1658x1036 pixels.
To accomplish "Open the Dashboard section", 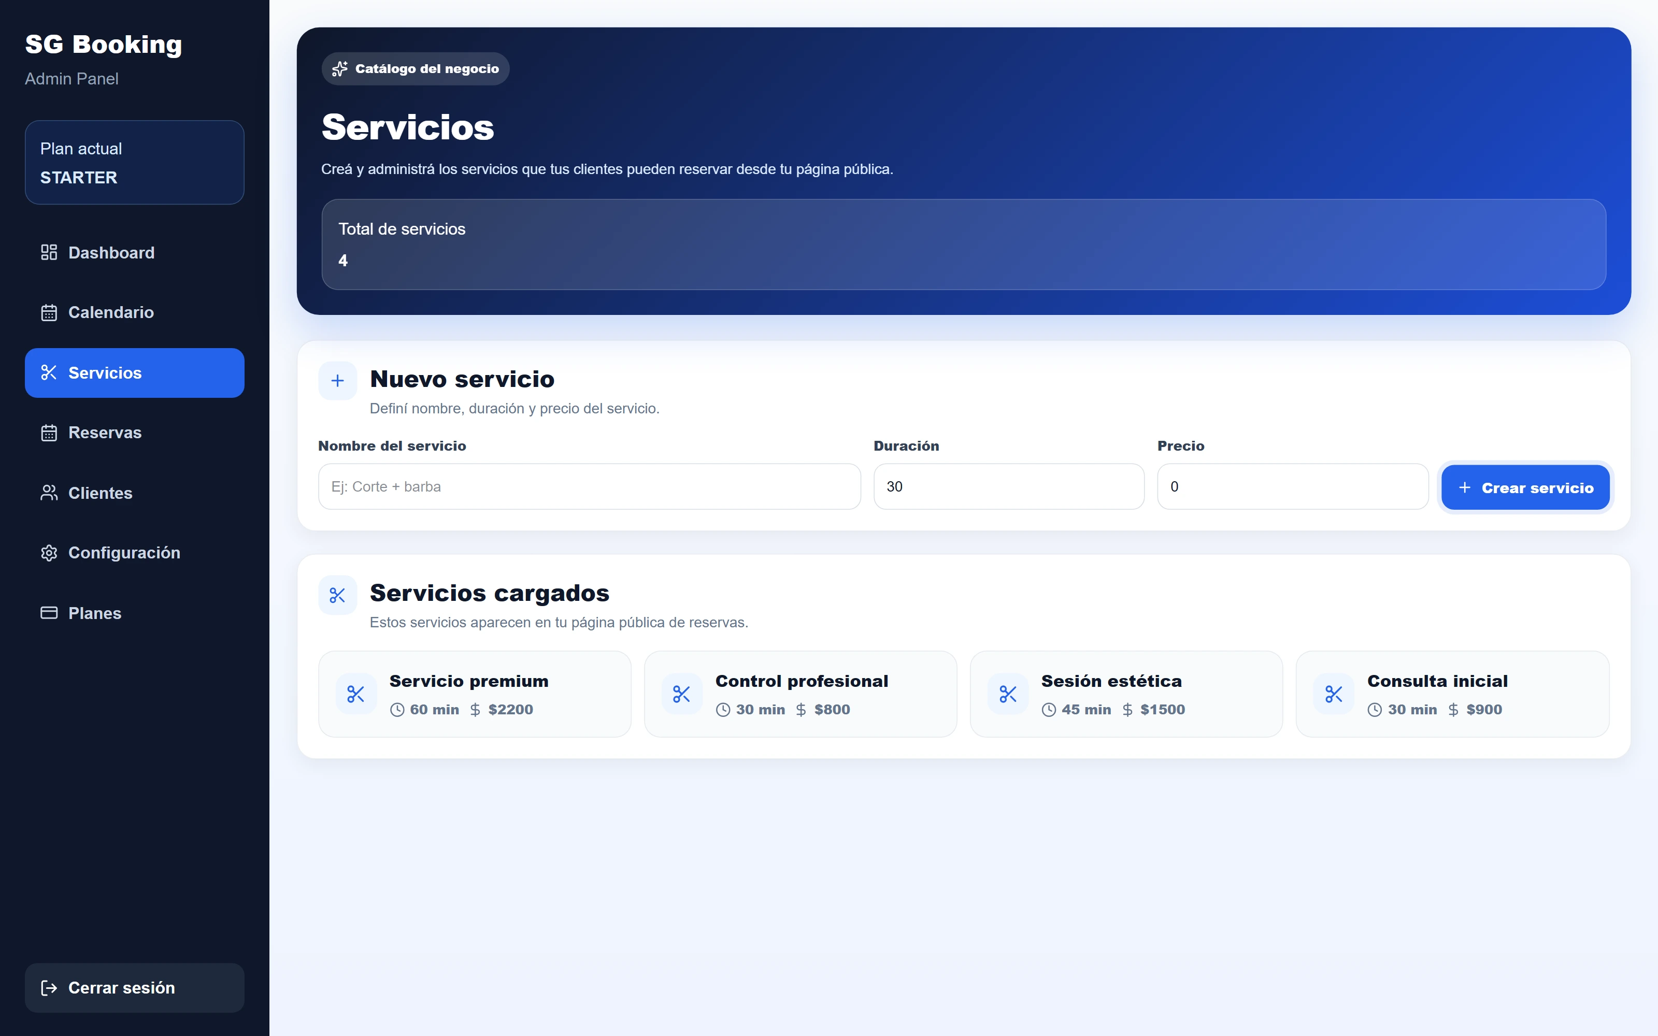I will click(x=134, y=253).
